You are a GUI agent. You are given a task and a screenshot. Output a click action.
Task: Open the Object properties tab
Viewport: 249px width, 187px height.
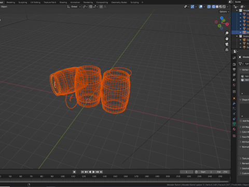pyautogui.click(x=234, y=98)
